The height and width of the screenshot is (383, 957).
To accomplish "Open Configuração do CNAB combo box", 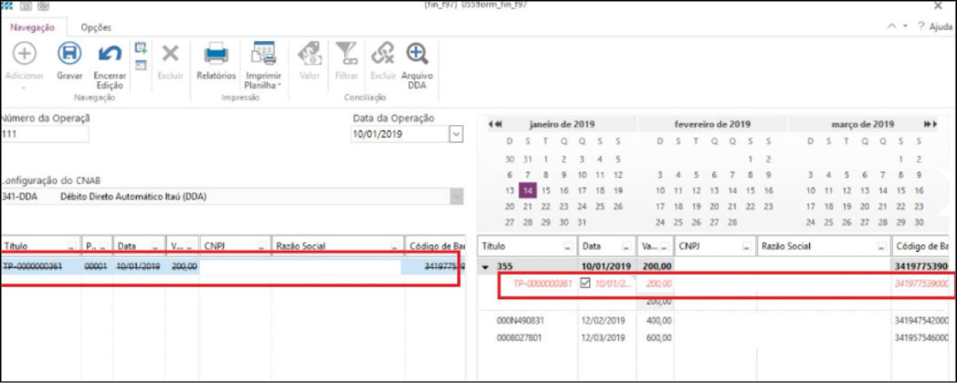I will point(456,196).
